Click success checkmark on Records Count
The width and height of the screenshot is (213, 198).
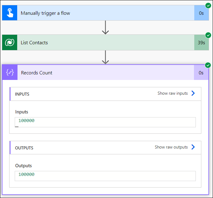(208, 65)
